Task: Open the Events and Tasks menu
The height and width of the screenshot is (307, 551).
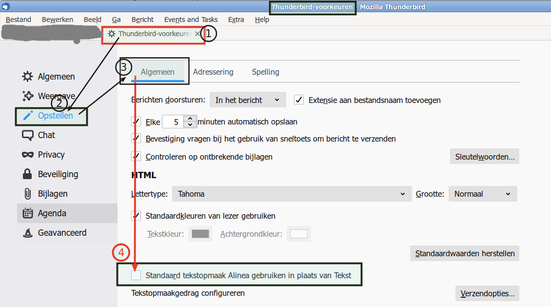Action: [191, 20]
